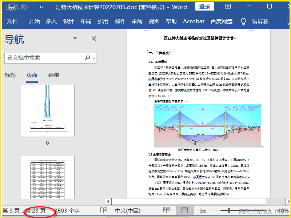
Task: Click the caption 汉江特大桥布置图（单位：cm）
Action: [x=198, y=150]
